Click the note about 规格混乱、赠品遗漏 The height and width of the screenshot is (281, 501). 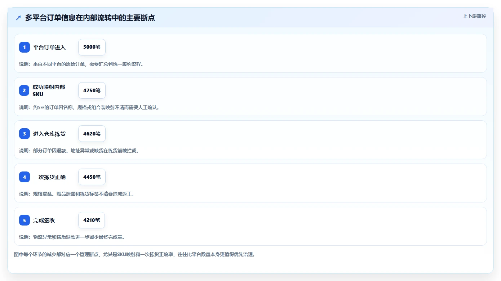pos(76,194)
